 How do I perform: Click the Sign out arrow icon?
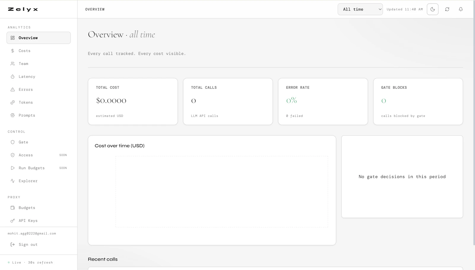(12, 244)
